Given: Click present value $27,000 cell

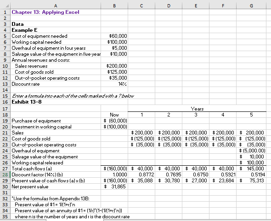Looking at the screenshot, I should pos(196,180).
